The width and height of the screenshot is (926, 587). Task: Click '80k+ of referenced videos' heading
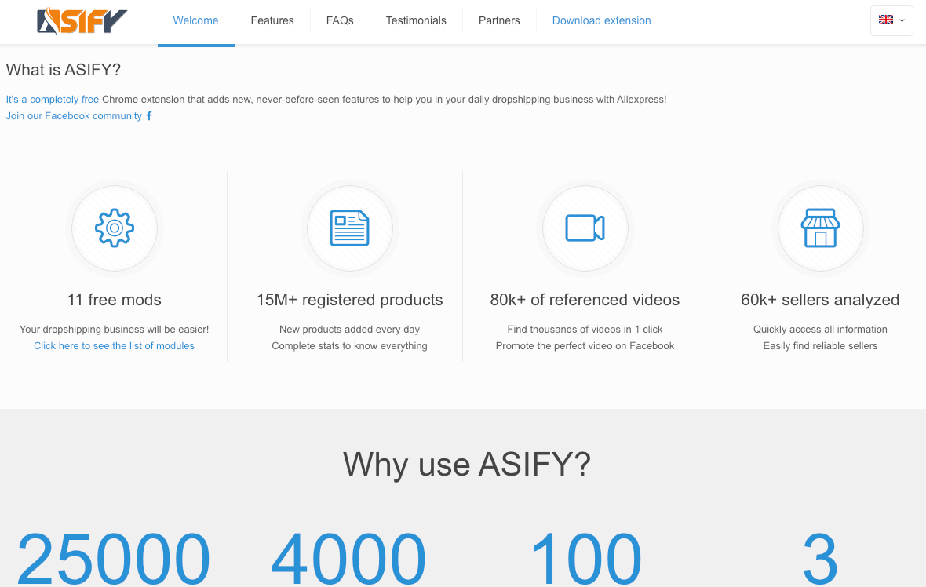click(585, 300)
